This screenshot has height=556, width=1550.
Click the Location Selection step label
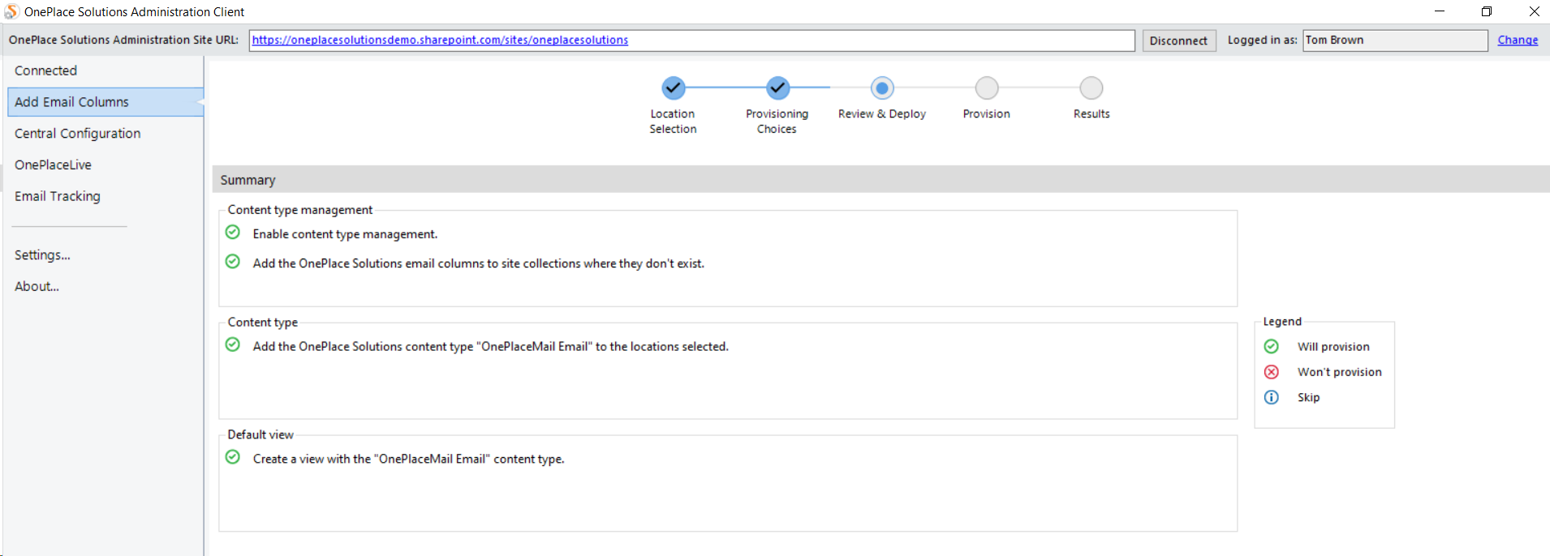[x=673, y=122]
